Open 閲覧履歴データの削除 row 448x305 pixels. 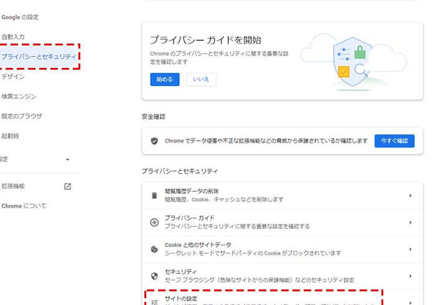coord(282,195)
